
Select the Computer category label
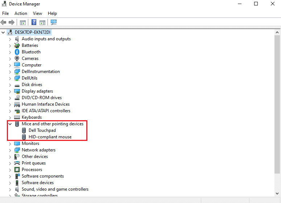point(32,65)
